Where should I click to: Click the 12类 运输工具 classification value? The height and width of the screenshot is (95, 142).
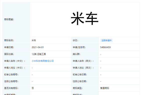[39, 54]
